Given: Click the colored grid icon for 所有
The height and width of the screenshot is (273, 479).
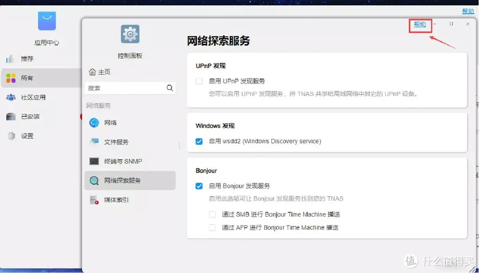Looking at the screenshot, I should tap(11, 78).
